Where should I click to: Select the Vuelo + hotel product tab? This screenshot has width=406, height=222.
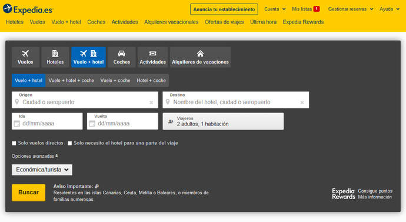point(88,57)
